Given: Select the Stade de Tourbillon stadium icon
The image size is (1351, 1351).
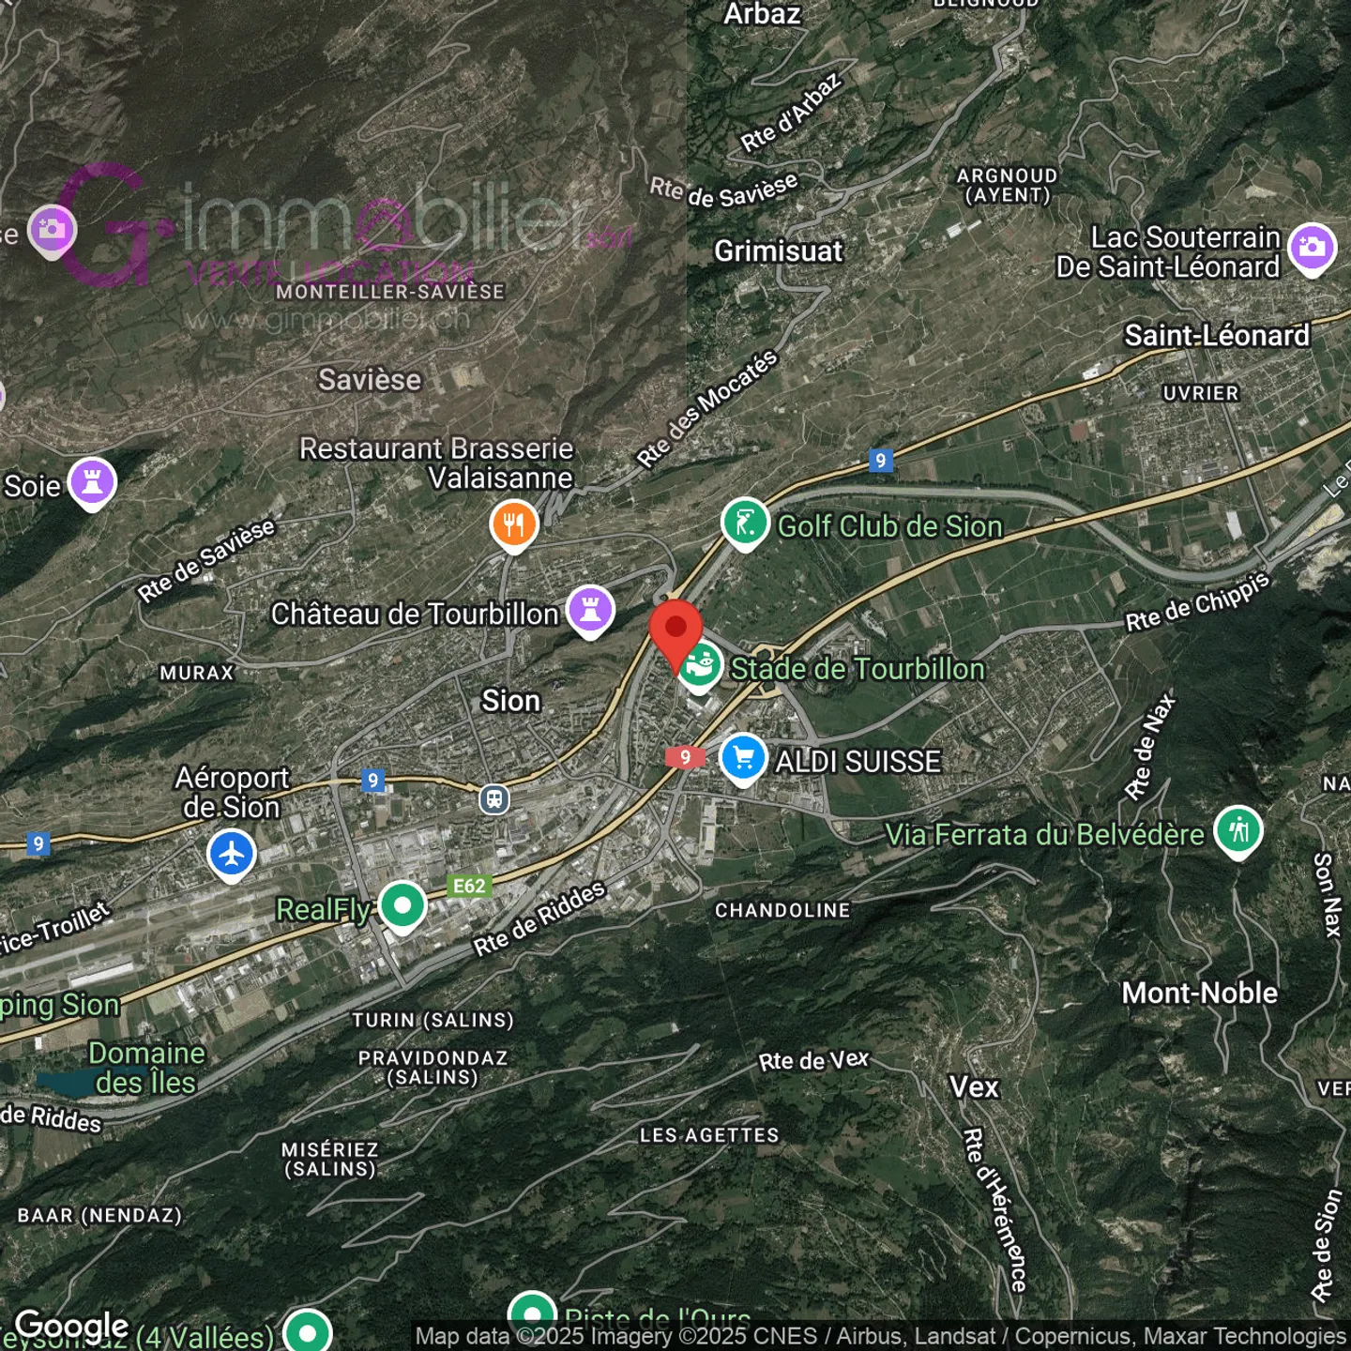Looking at the screenshot, I should click(x=700, y=666).
